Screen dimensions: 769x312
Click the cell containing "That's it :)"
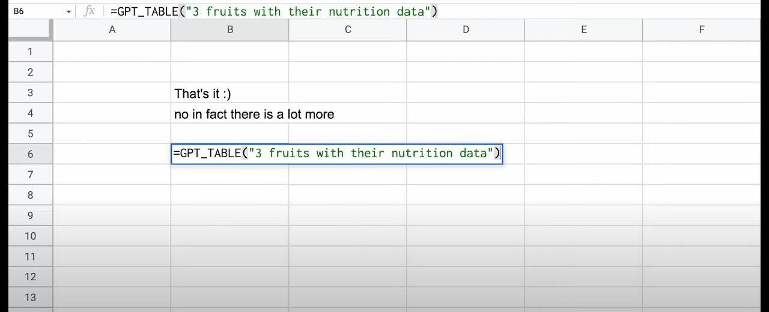[202, 94]
